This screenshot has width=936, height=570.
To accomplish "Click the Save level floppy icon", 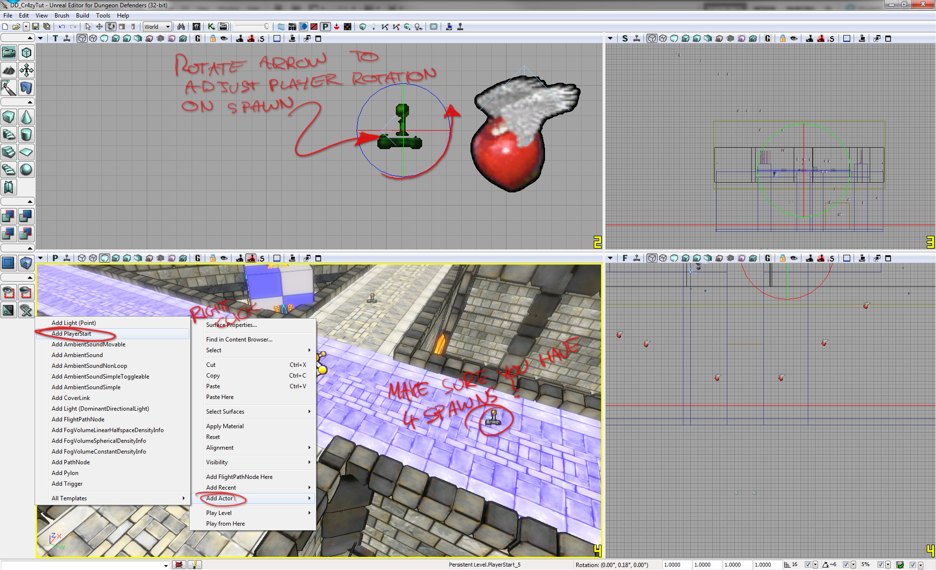I will 36,27.
